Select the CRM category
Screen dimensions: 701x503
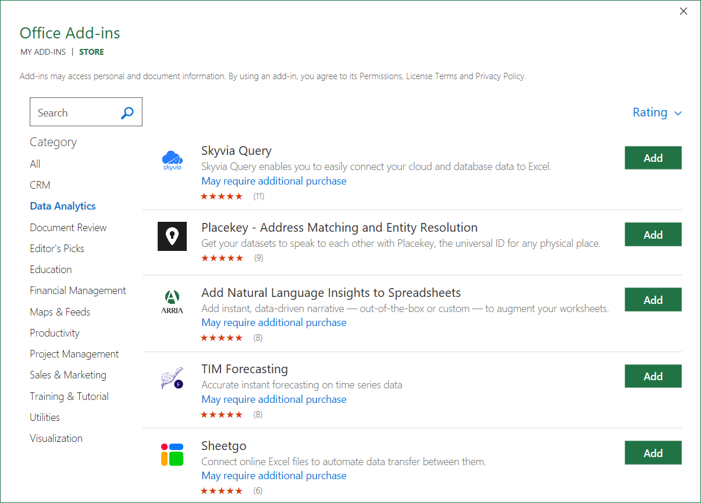tap(40, 185)
